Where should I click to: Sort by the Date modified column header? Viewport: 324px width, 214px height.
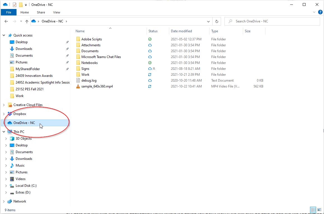tap(181, 31)
